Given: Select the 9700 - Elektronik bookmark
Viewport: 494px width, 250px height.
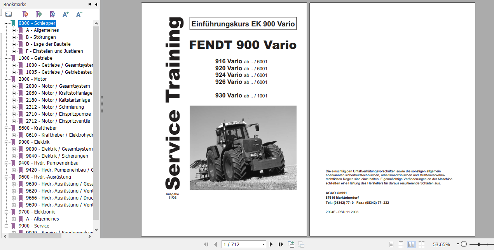Looking at the screenshot, I should point(37,212).
